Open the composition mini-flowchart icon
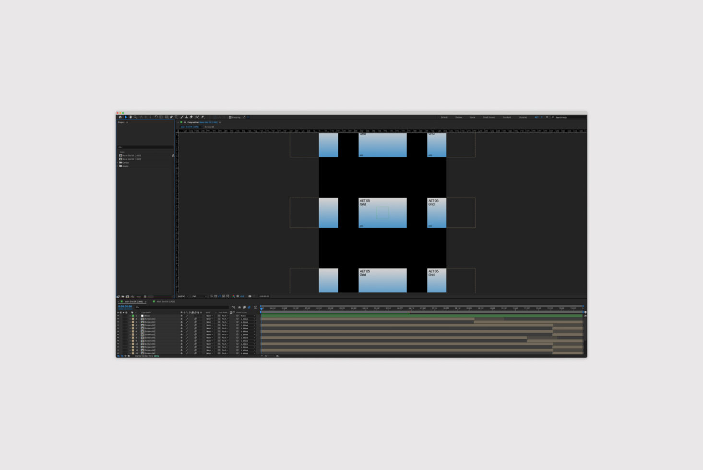This screenshot has width=703, height=470. (x=233, y=307)
